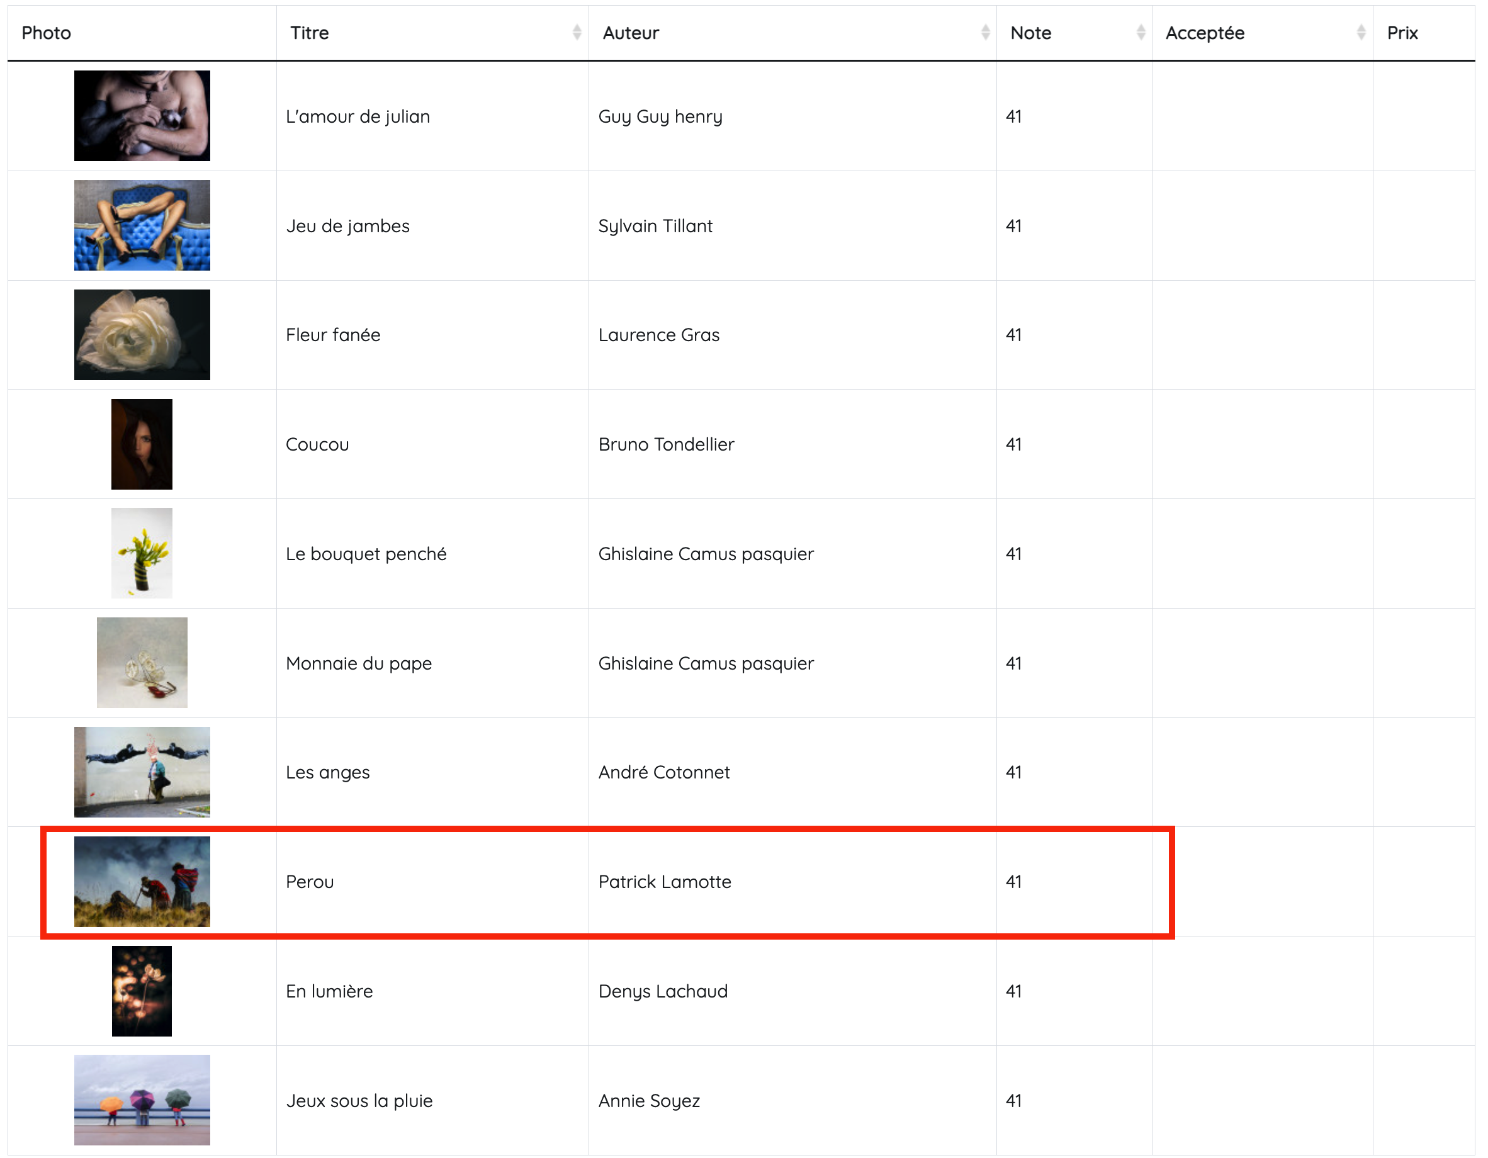Open the En lumière flower thumbnail
The width and height of the screenshot is (1488, 1158).
click(x=142, y=991)
